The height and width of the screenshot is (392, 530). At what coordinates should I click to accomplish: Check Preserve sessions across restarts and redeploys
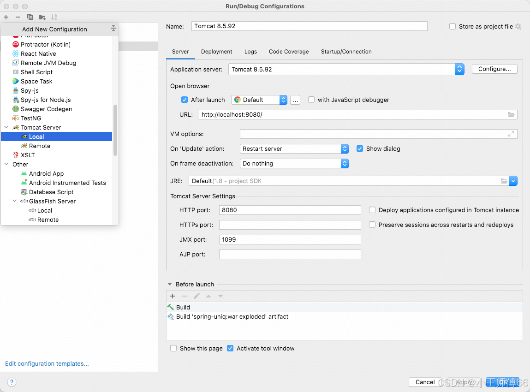(x=372, y=225)
